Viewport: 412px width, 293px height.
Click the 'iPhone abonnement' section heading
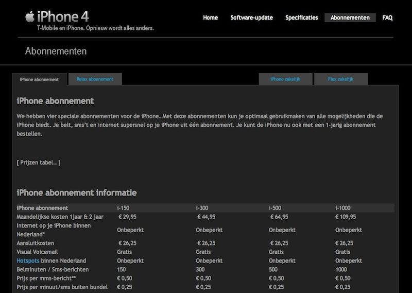tap(55, 101)
